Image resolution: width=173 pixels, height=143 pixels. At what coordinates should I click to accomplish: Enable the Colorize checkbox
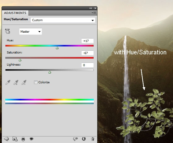tap(36, 82)
